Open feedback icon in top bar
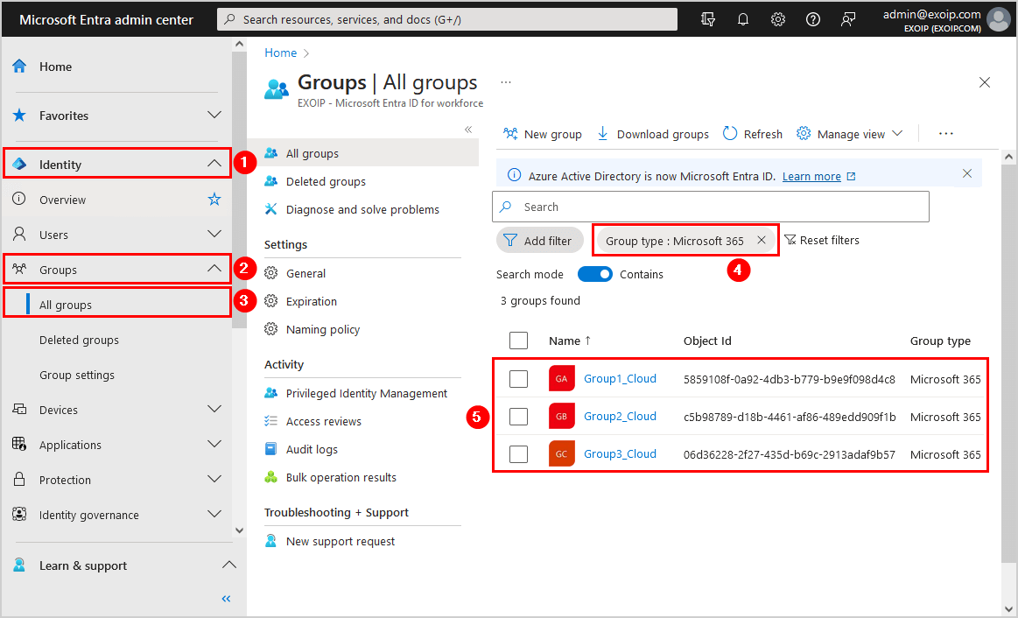 (x=848, y=19)
